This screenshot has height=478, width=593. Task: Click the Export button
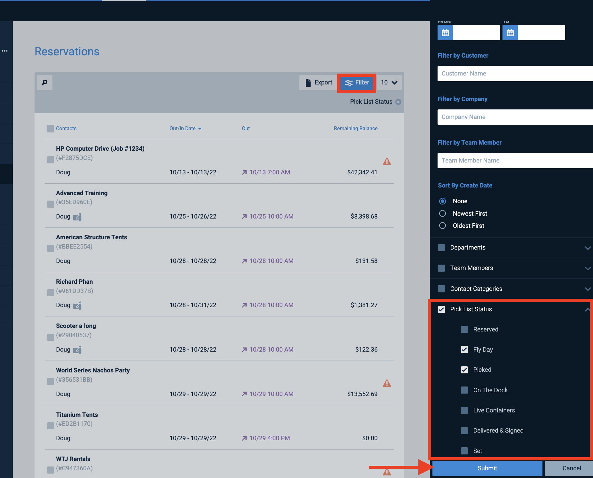pos(319,83)
